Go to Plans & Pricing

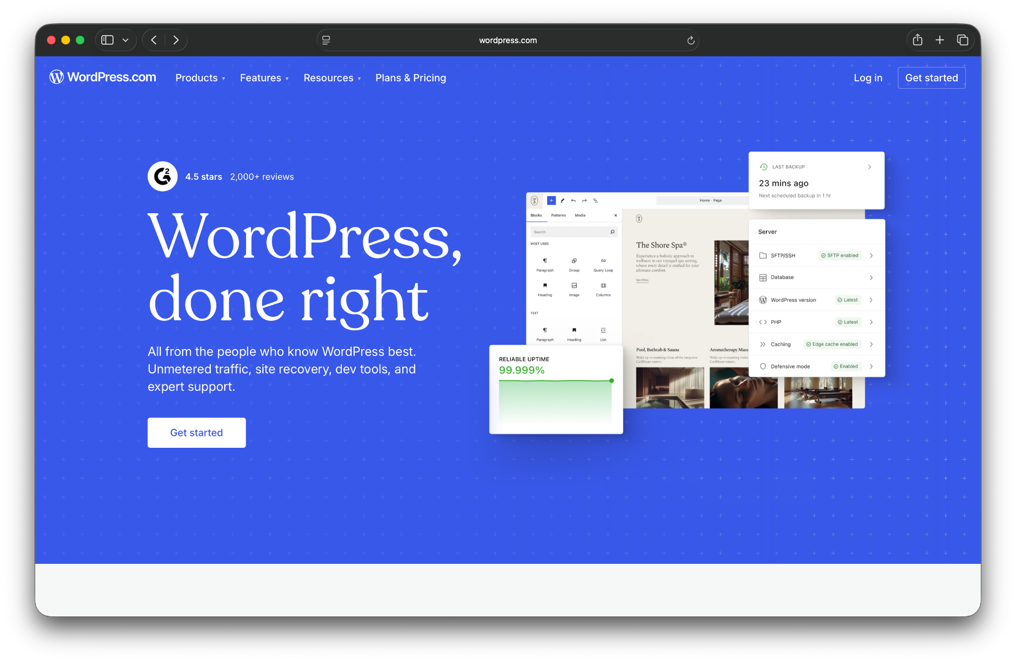[x=411, y=78]
